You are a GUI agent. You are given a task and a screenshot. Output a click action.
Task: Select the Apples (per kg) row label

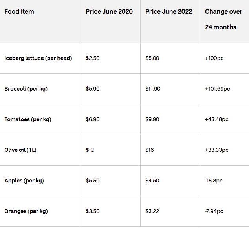point(24,181)
